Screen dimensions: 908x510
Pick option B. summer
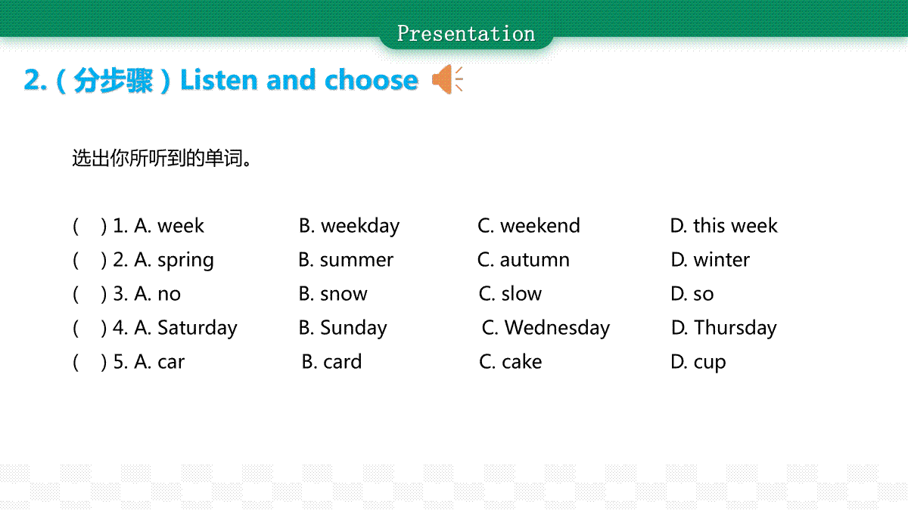tap(346, 260)
